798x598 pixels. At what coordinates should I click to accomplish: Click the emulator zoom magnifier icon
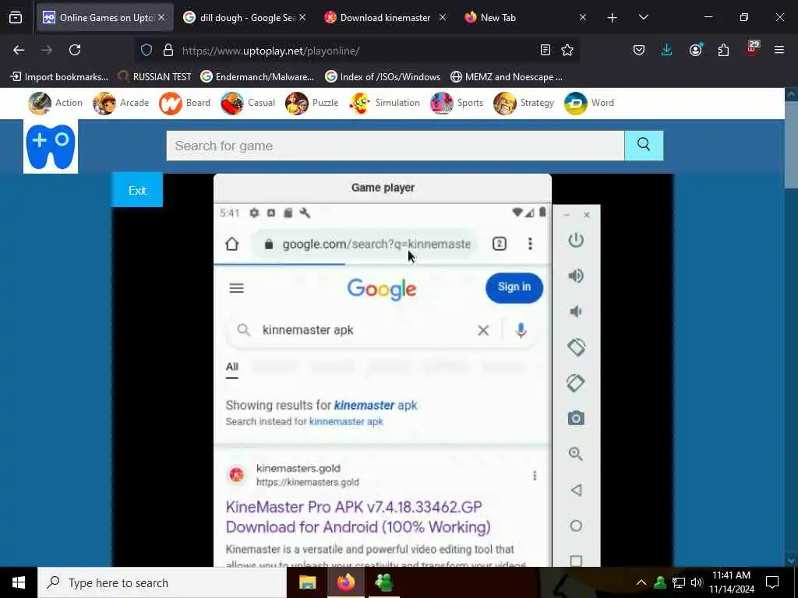click(x=576, y=454)
